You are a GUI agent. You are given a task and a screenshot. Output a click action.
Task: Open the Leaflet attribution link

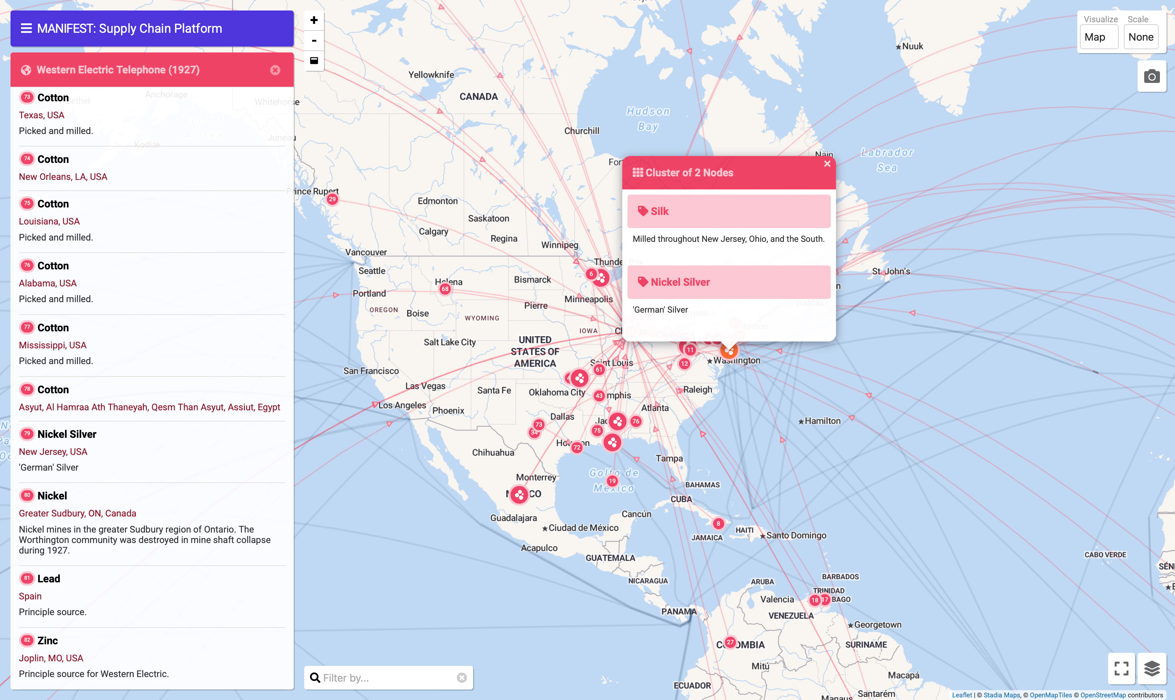pyautogui.click(x=962, y=695)
